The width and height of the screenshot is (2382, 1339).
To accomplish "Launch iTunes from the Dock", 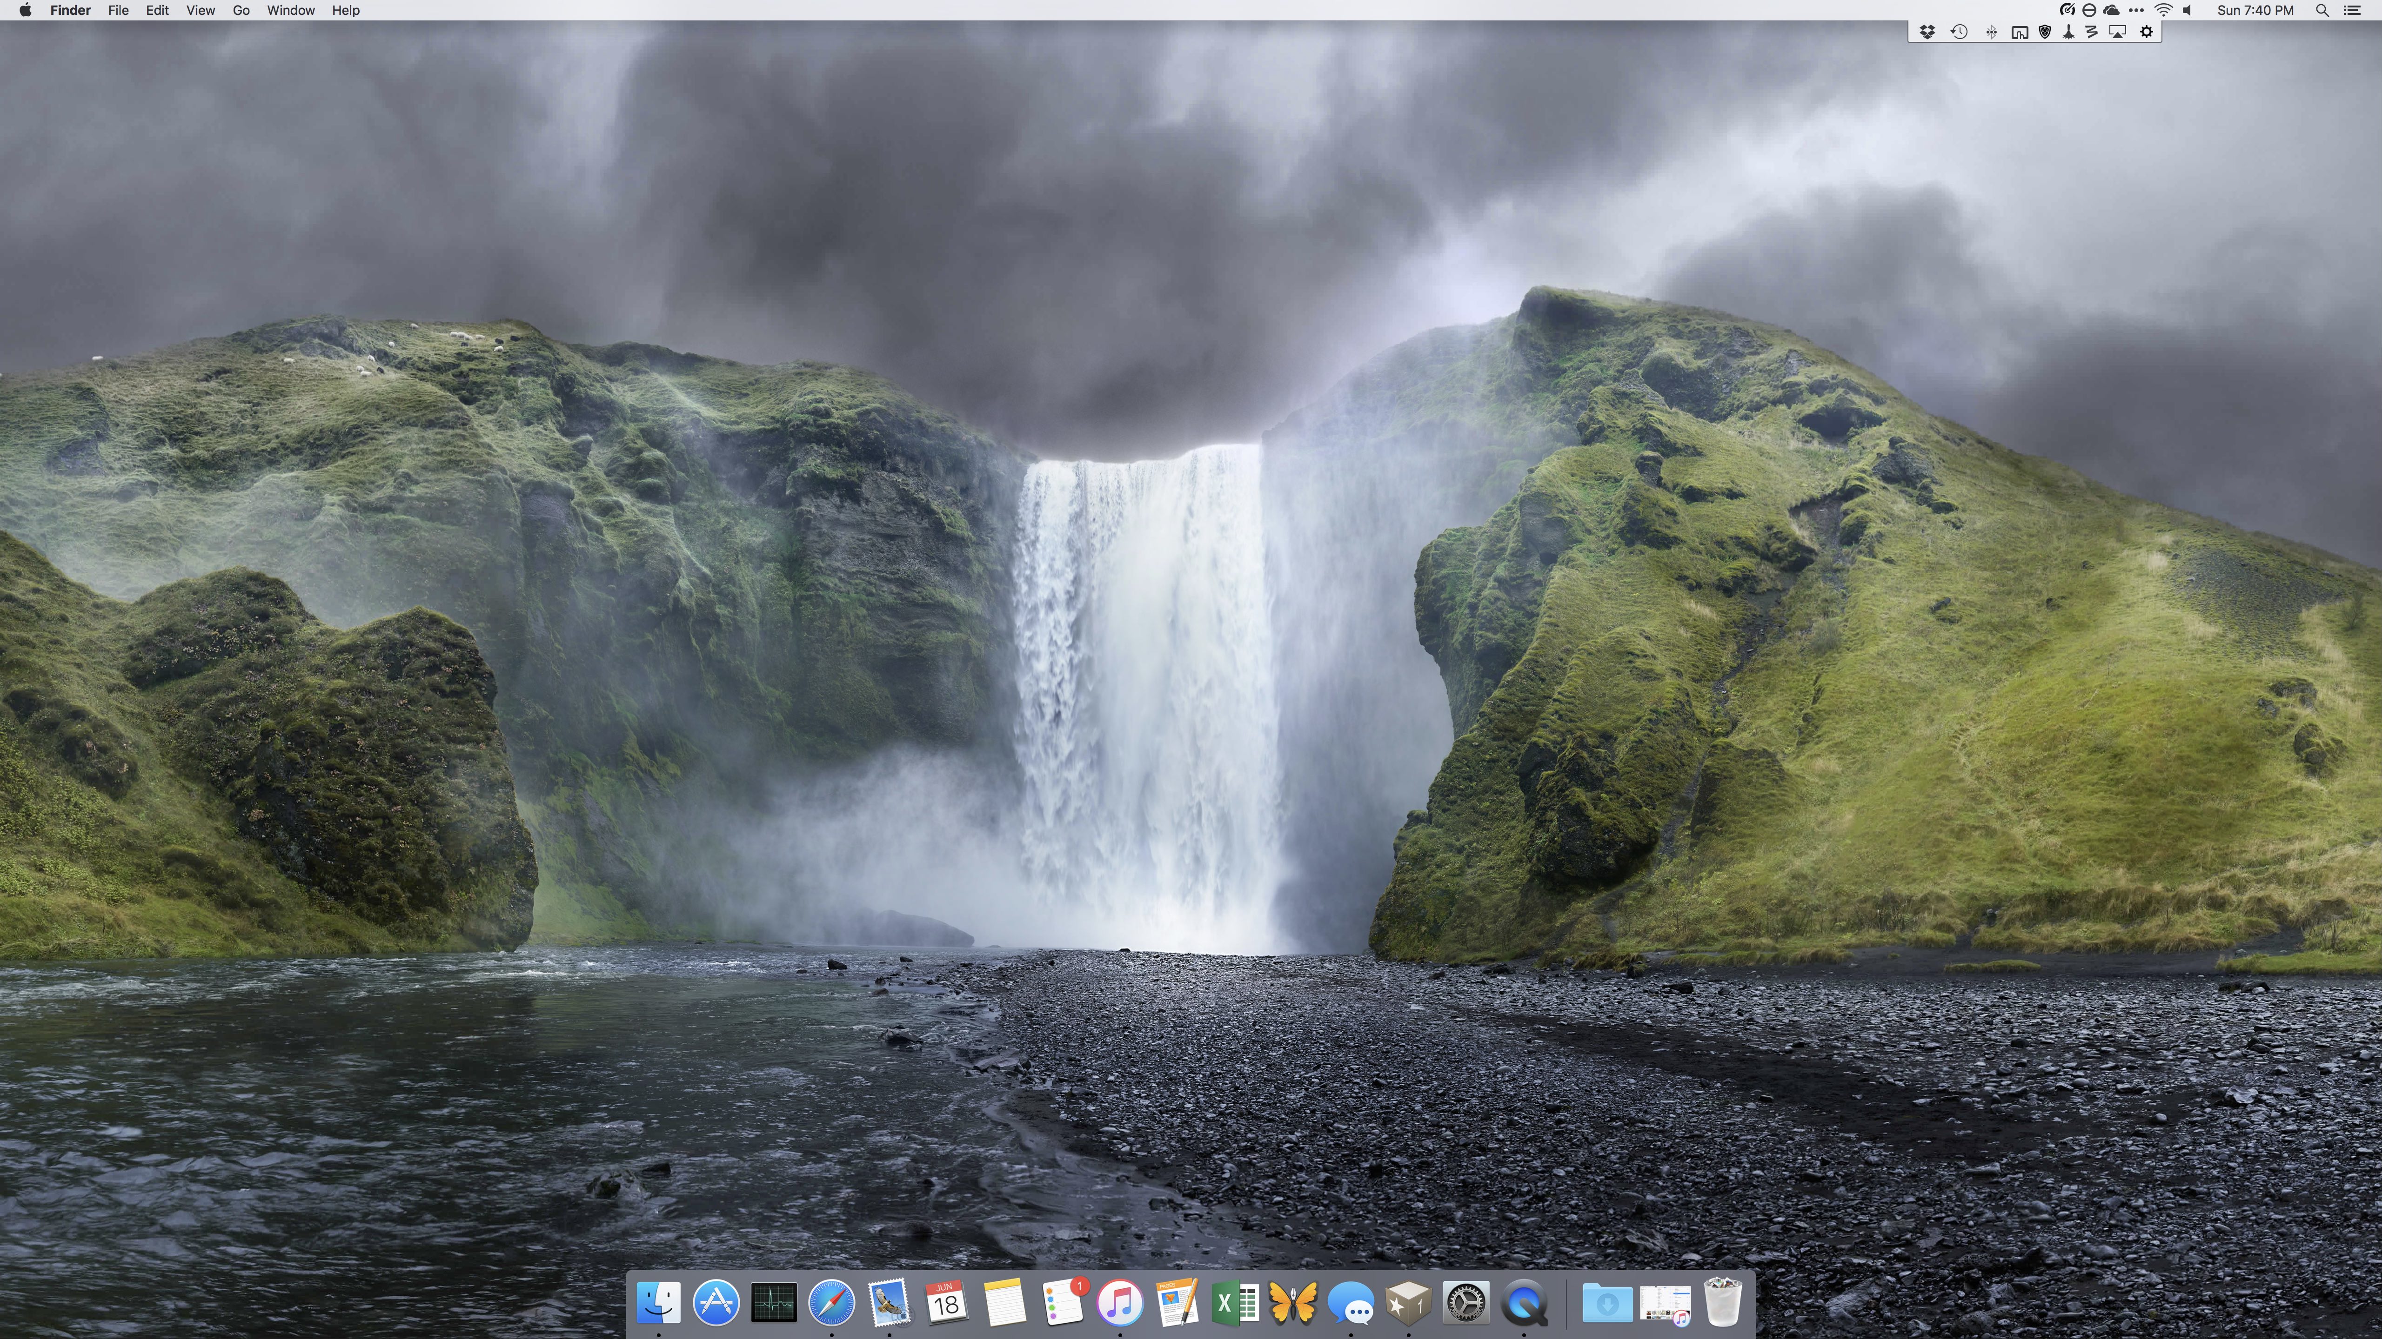I will [x=1120, y=1303].
